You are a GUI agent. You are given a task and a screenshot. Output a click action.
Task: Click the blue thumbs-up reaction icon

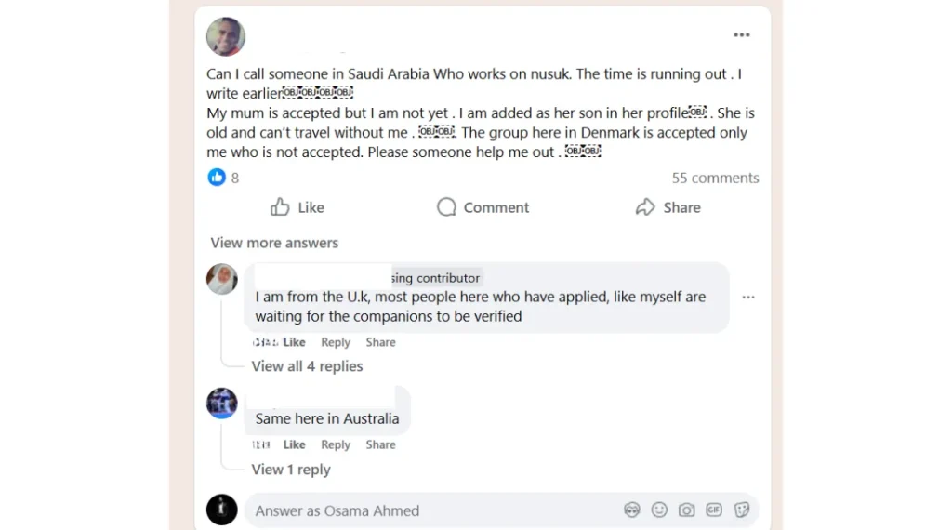[x=216, y=178]
